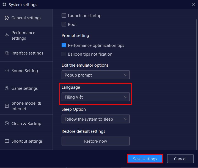Click the Sound Setting speaker icon
The width and height of the screenshot is (198, 168).
click(x=7, y=71)
